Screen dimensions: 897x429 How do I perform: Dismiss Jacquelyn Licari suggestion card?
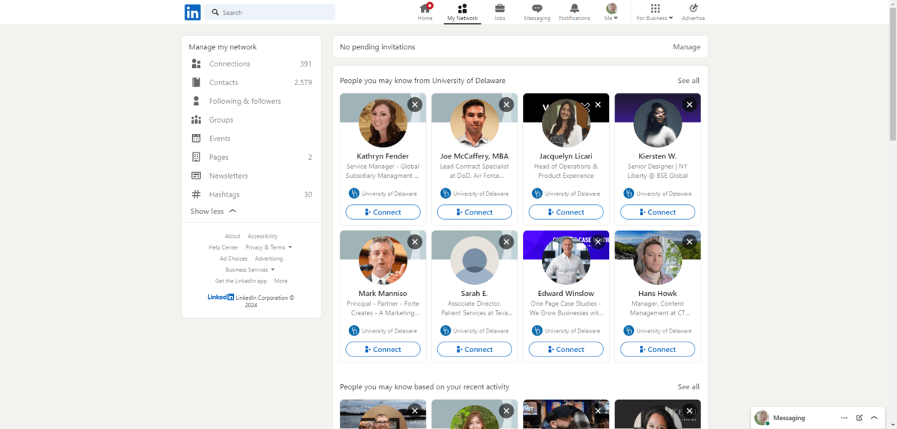[x=598, y=105]
